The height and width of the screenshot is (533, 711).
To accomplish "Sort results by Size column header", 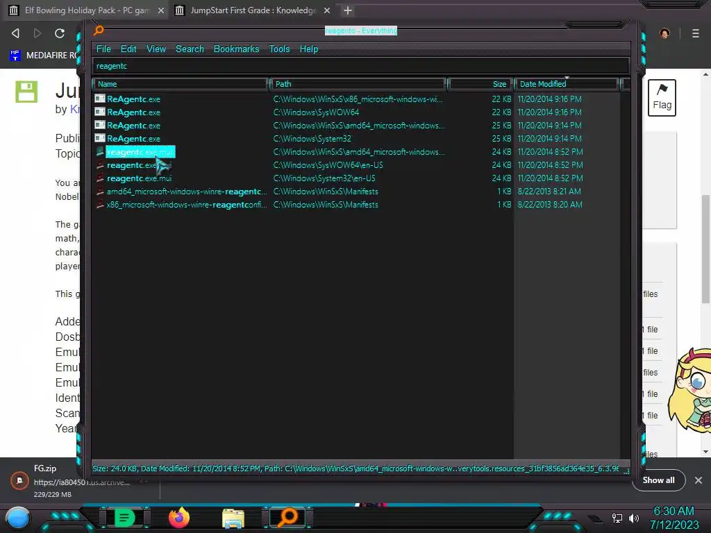I will [x=480, y=84].
